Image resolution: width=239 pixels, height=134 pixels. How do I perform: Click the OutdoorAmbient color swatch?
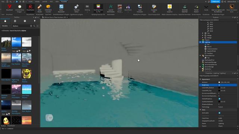(219, 102)
